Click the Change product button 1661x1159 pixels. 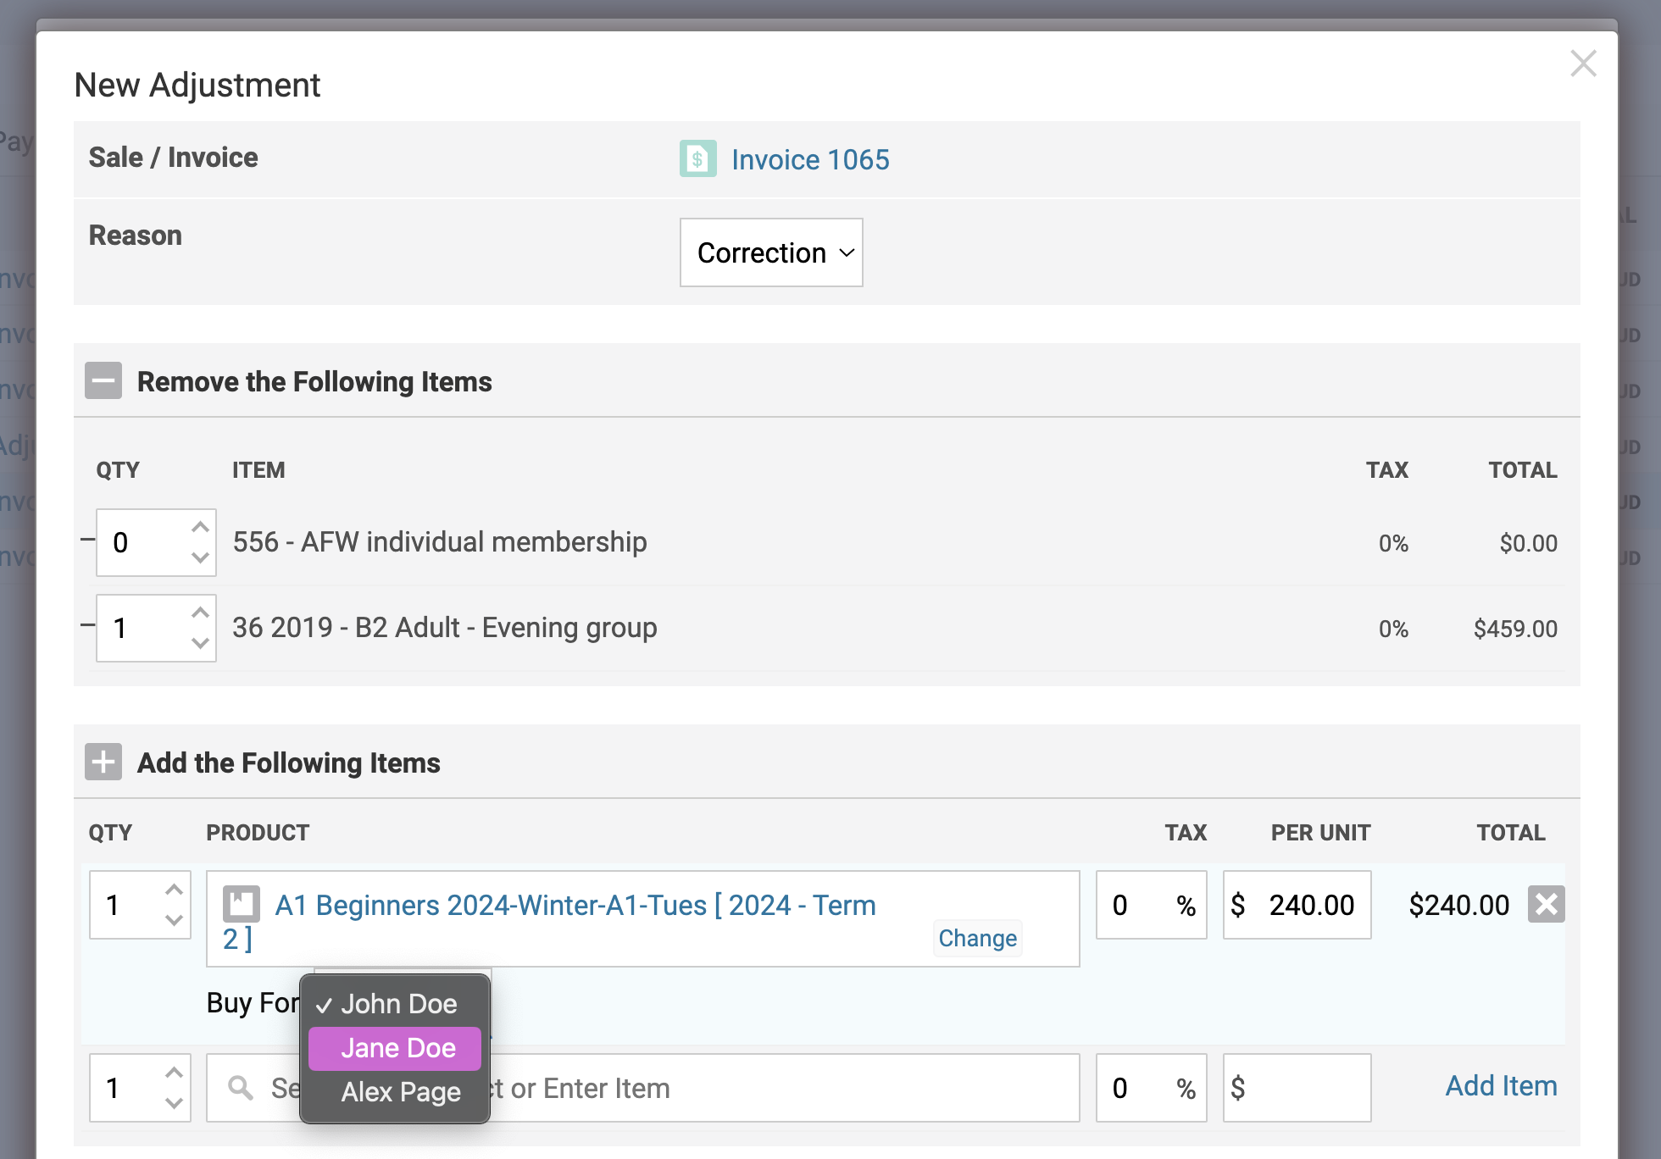[977, 938]
